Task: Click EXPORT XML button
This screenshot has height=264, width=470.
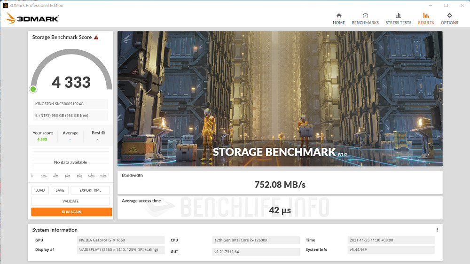Action: click(x=90, y=190)
